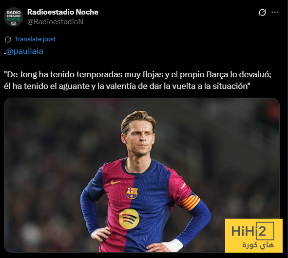The height and width of the screenshot is (258, 288).
Task: Click the FC Barcelona crest on the shirt
Action: click(x=132, y=193)
